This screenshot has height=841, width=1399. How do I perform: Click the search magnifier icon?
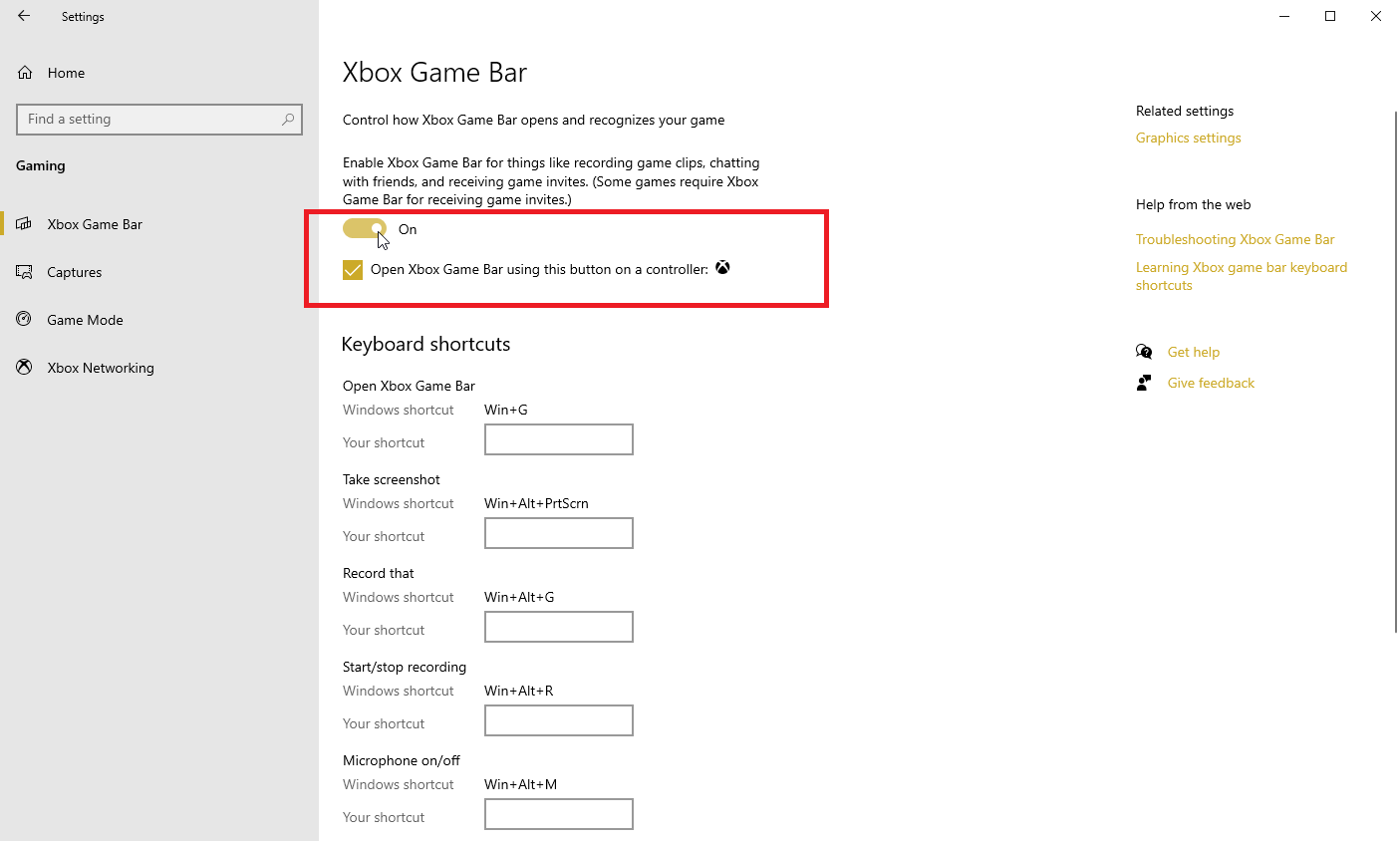pyautogui.click(x=288, y=119)
